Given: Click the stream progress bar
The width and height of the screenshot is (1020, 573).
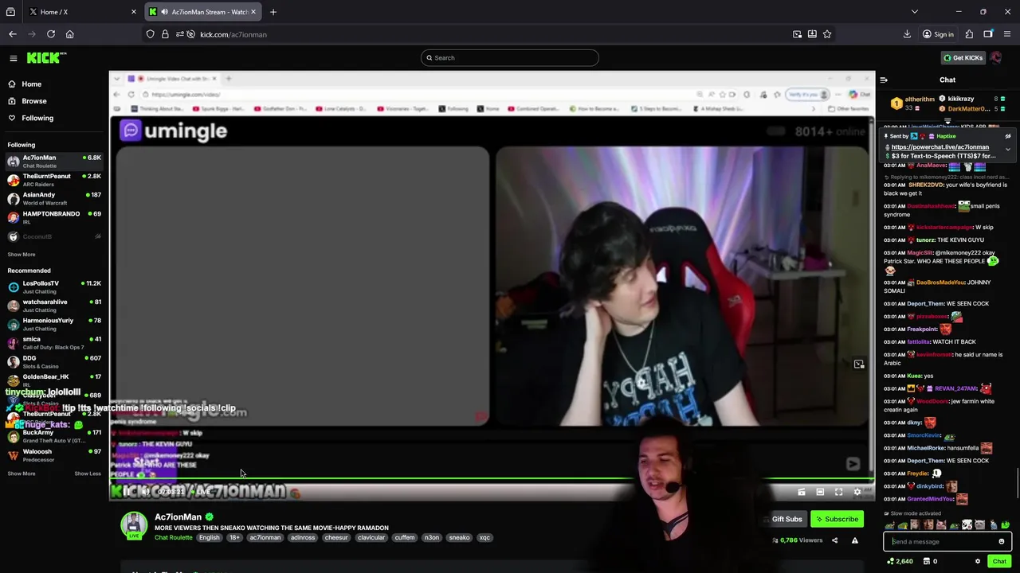Looking at the screenshot, I should [492, 480].
